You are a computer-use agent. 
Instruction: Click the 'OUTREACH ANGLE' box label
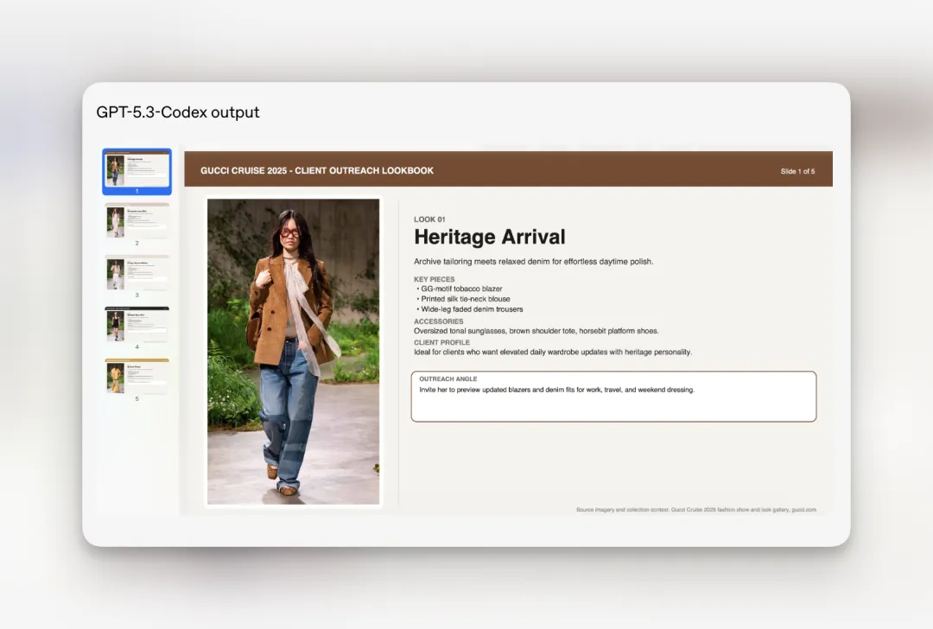448,379
